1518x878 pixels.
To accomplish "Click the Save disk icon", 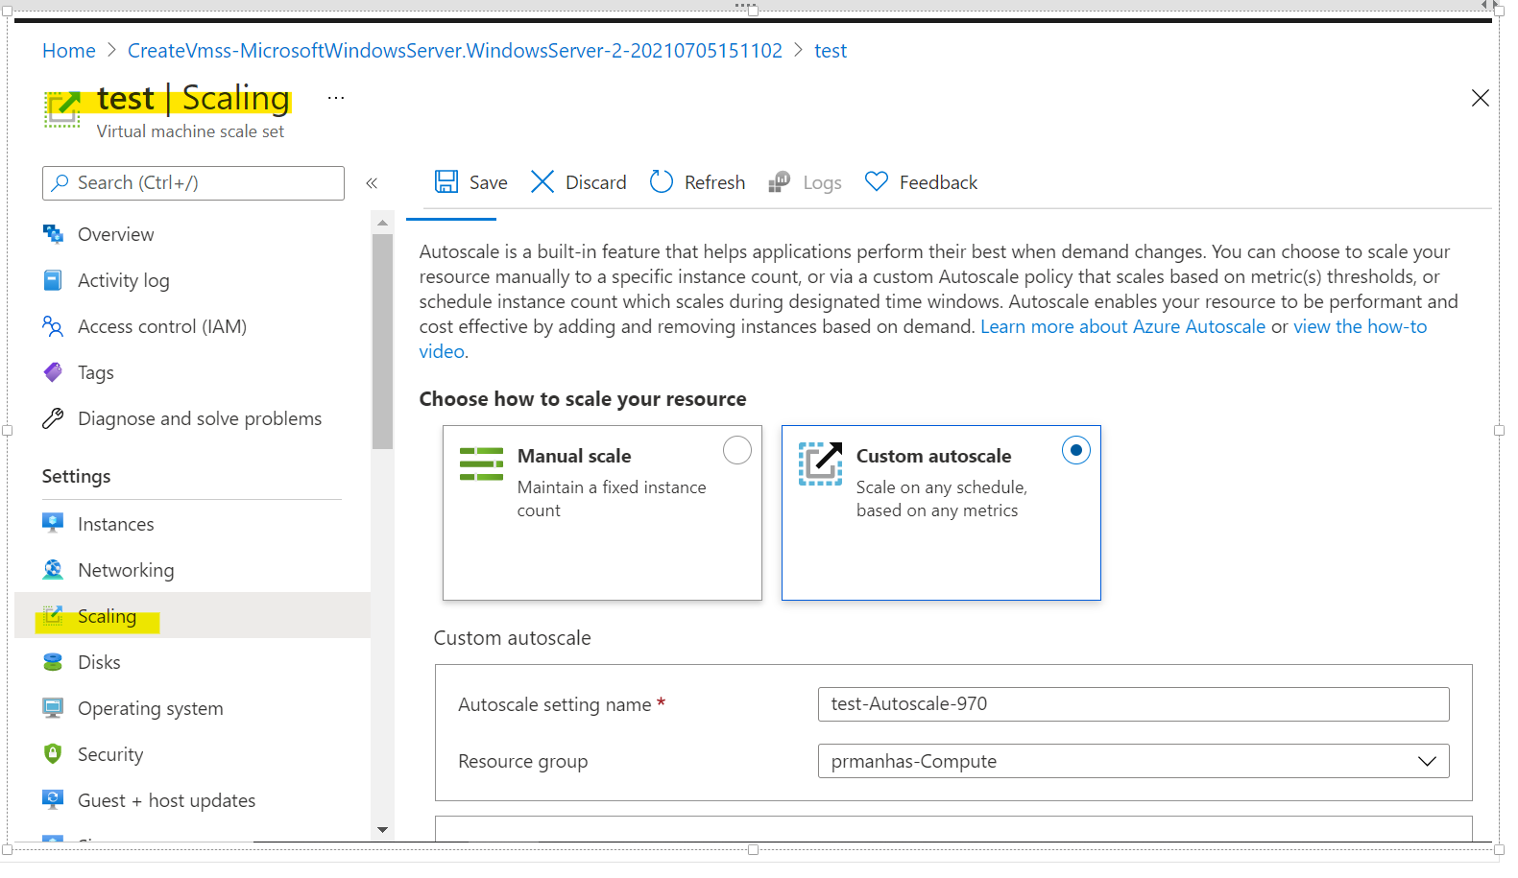I will pos(446,181).
